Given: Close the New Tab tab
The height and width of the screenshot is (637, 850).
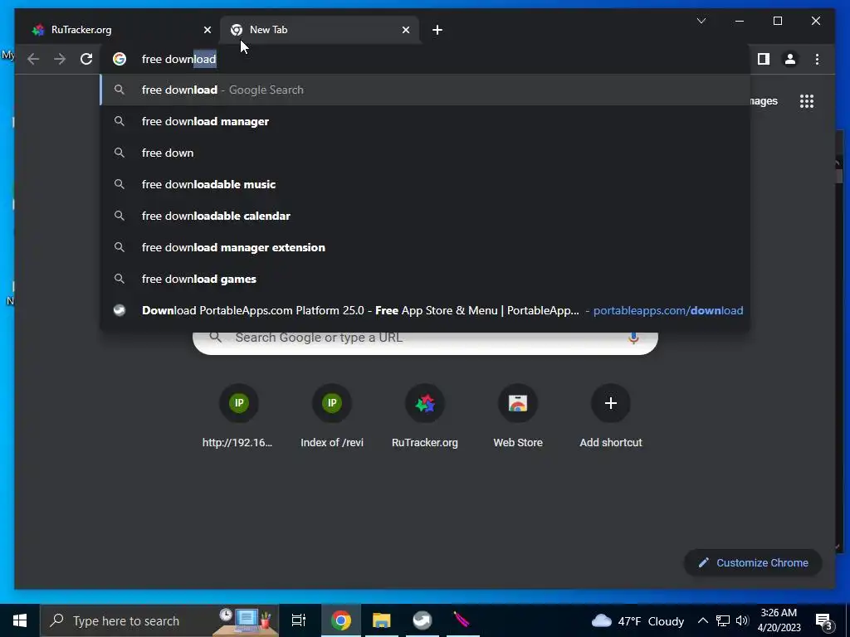Looking at the screenshot, I should click(x=405, y=30).
